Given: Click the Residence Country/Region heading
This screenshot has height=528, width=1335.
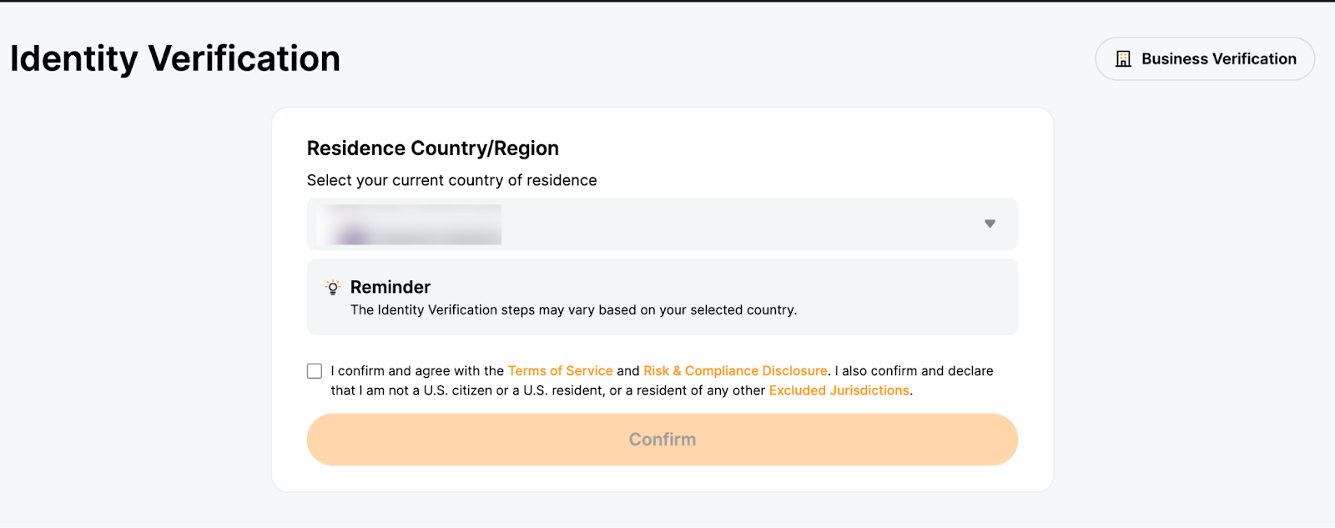Looking at the screenshot, I should [432, 148].
